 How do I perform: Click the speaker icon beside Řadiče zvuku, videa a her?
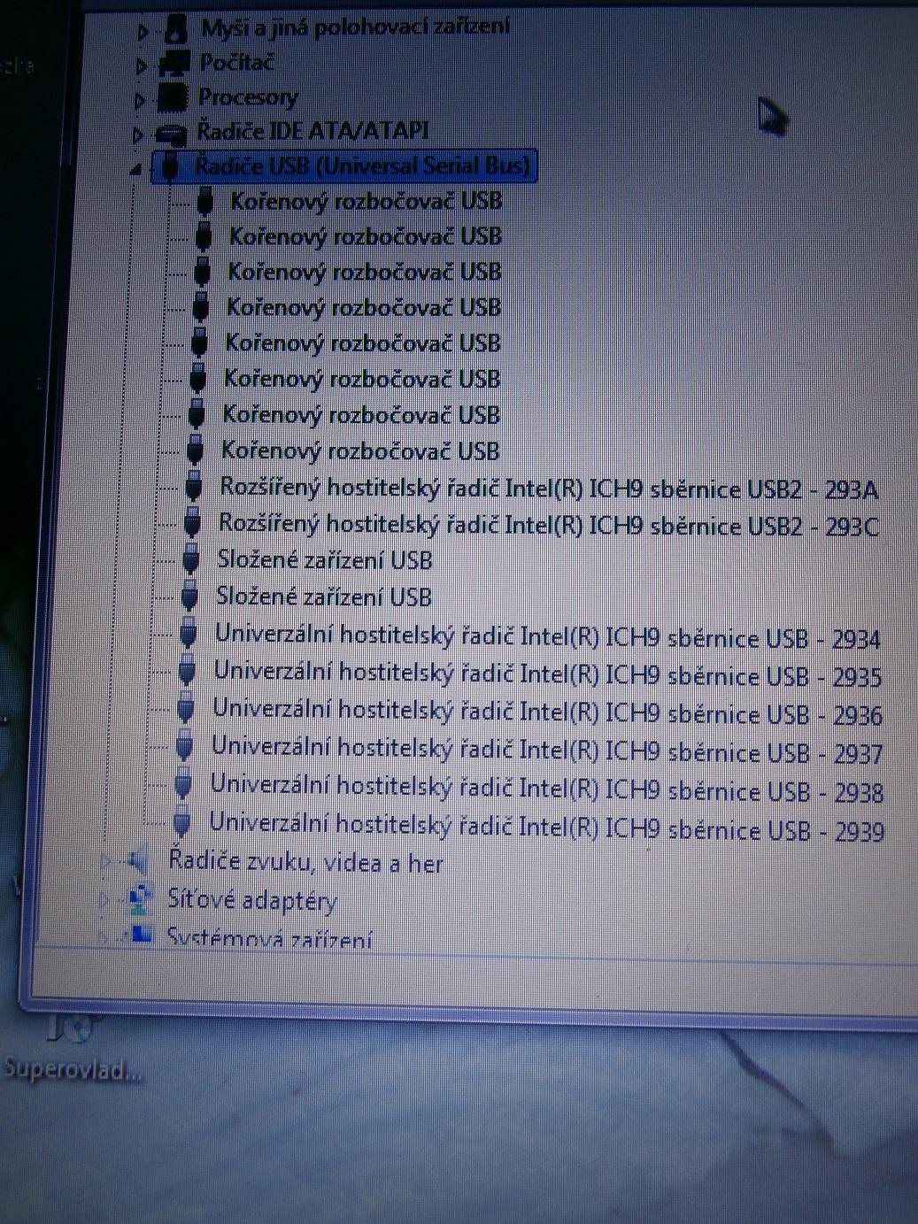138,859
